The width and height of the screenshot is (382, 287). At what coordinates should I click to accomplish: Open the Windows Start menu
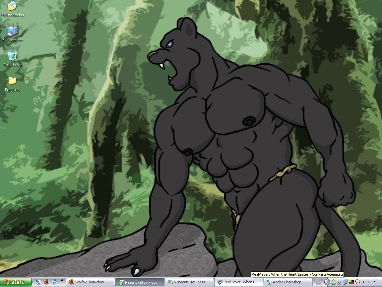coord(16,282)
